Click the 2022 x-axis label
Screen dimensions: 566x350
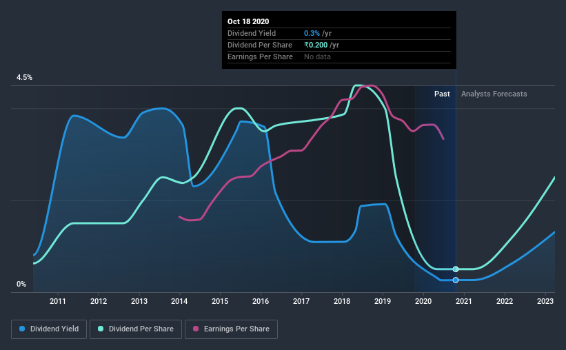[x=505, y=301]
